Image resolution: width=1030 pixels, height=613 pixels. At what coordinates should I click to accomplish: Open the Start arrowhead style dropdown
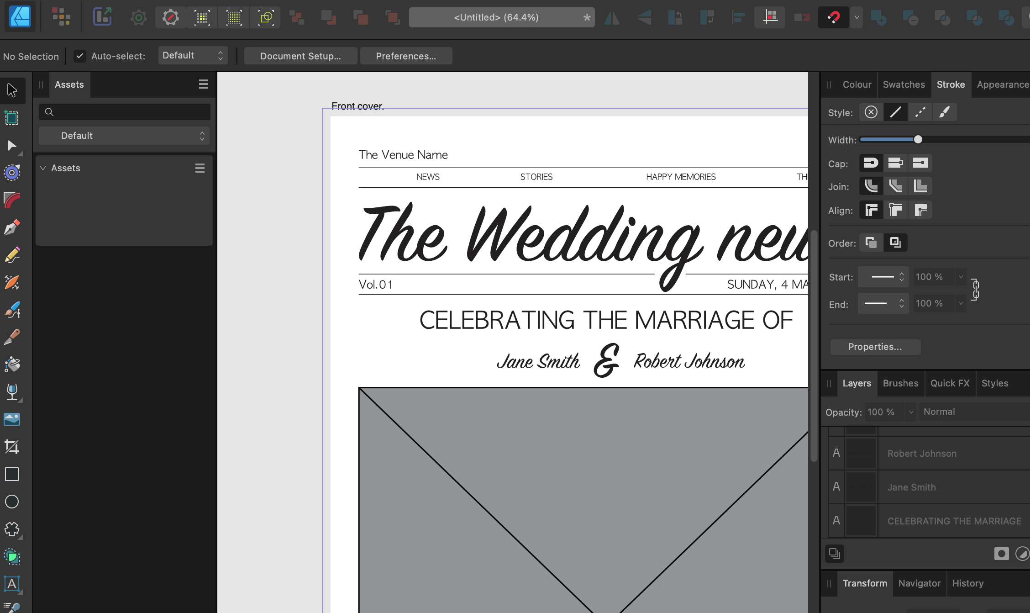(883, 277)
